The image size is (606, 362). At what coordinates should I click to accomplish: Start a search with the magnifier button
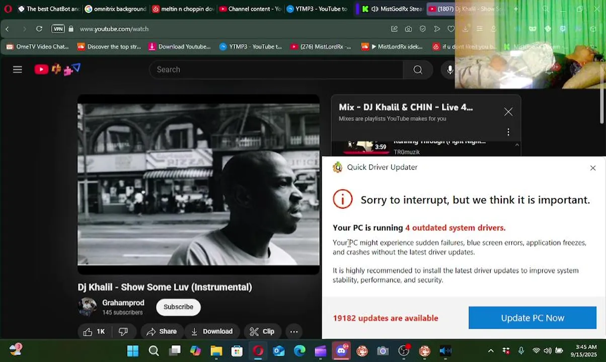[x=418, y=70]
